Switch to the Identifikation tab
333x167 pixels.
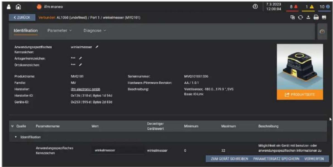tap(26, 31)
